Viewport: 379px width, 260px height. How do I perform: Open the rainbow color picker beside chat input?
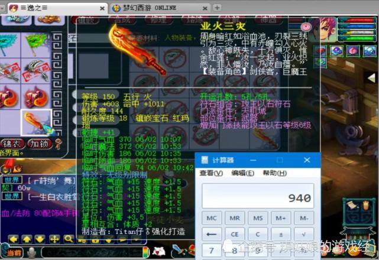click(146, 252)
